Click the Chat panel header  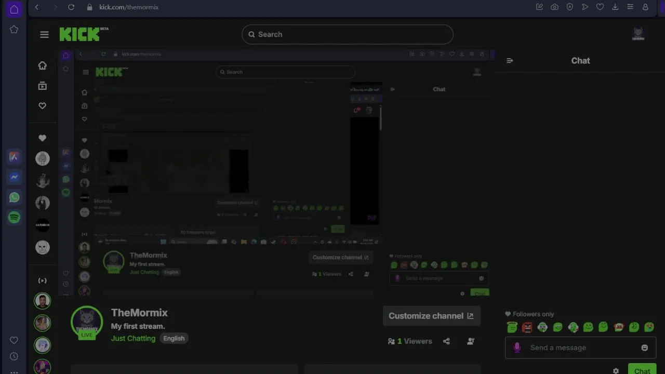580,60
